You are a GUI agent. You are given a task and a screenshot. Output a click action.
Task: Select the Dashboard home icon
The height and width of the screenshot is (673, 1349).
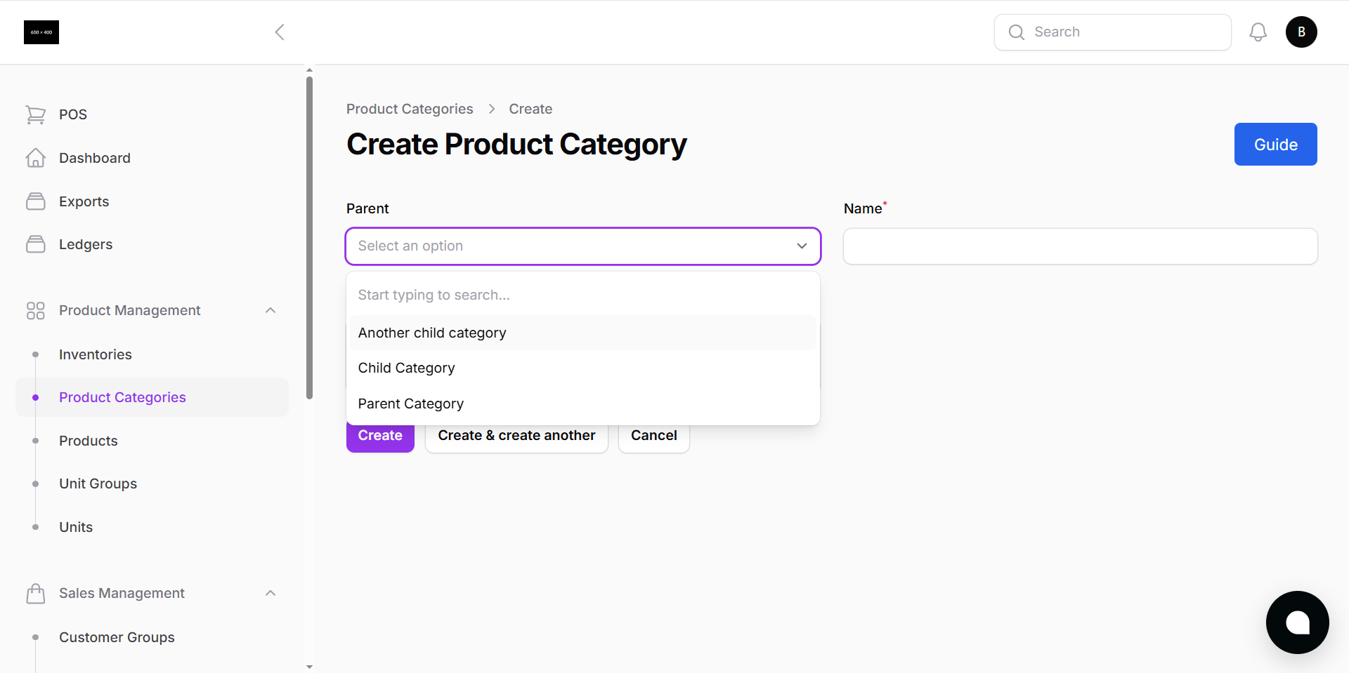[x=36, y=157]
